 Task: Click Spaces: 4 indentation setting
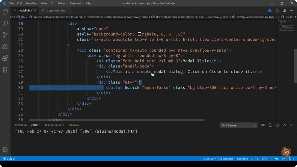pyautogui.click(x=242, y=159)
